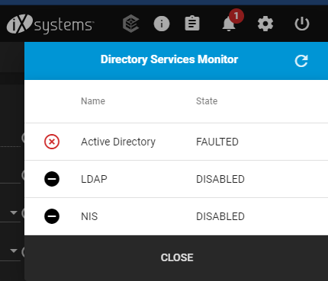Viewport: 328px width, 281px height.
Task: Open the TrueCommand cube icon
Action: pyautogui.click(x=131, y=24)
